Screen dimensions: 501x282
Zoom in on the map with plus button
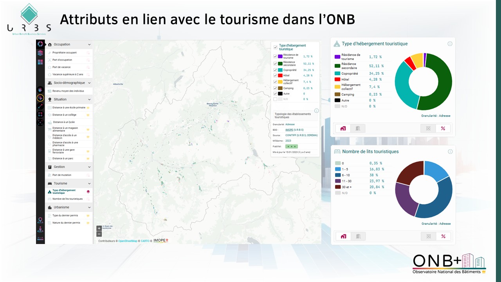click(99, 228)
